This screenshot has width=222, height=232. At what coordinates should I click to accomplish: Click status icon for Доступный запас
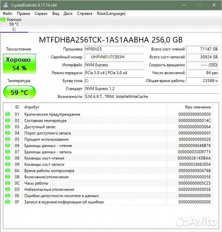pyautogui.click(x=8, y=127)
